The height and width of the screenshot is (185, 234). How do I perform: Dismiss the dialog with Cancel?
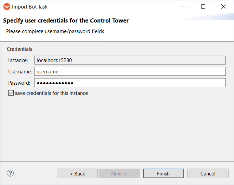(x=208, y=173)
